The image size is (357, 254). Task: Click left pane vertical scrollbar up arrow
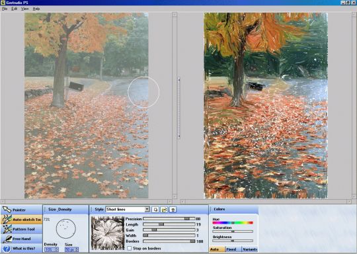click(175, 15)
